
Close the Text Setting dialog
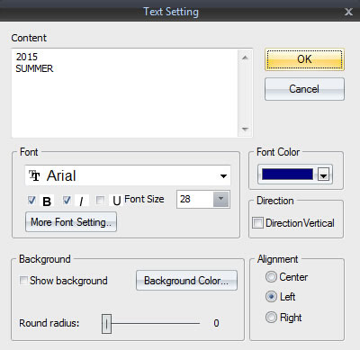pos(348,12)
